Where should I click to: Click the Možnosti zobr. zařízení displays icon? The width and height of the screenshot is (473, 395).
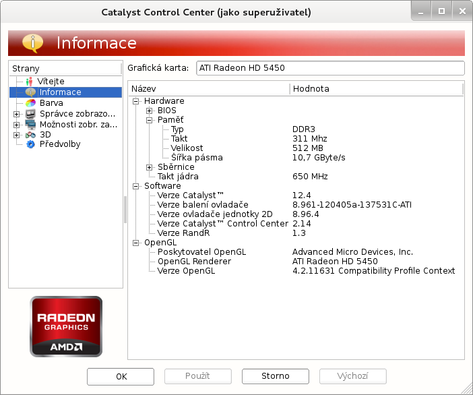point(30,124)
